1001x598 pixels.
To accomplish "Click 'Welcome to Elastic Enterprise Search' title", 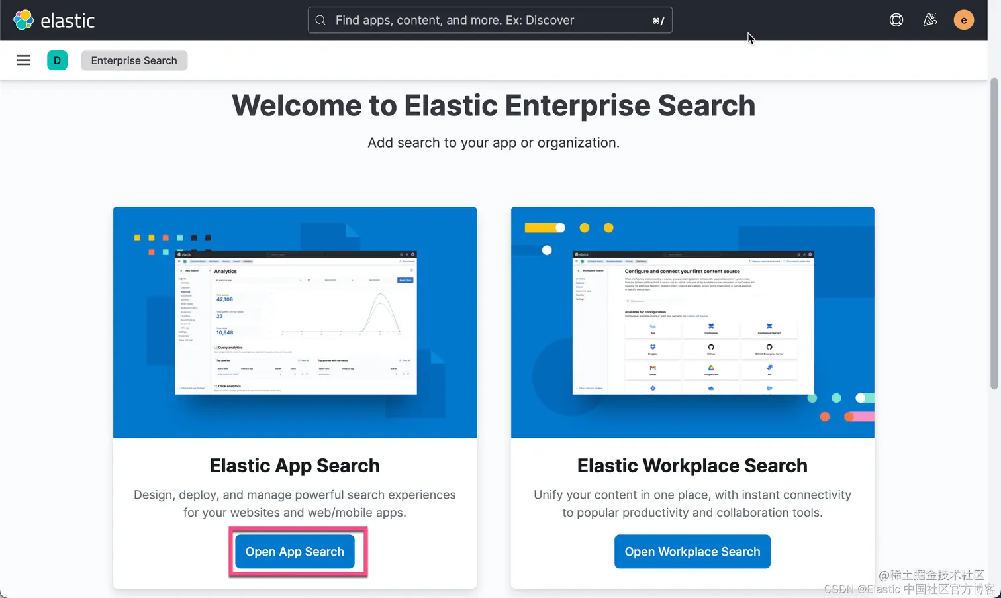I will [x=494, y=105].
